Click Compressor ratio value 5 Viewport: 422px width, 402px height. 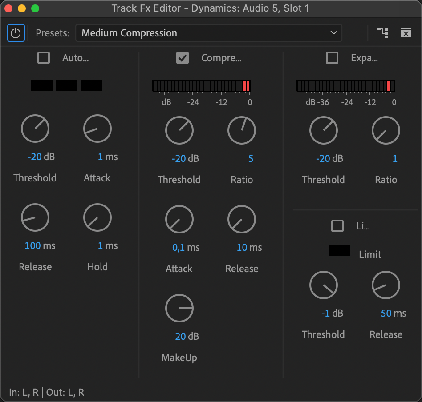(x=251, y=159)
